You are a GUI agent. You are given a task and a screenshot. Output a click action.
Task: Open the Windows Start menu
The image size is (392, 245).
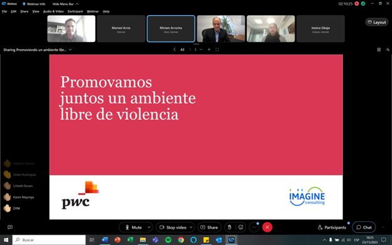(6, 240)
